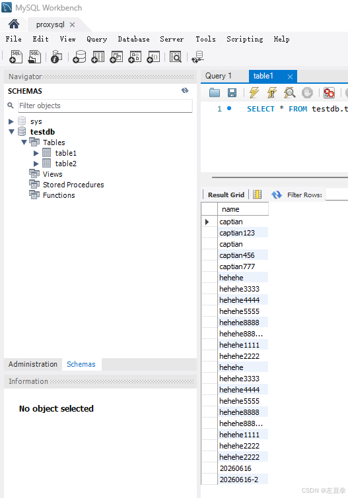Screen dimensions: 348x498
Task: Switch to the Query 1 tab
Action: (x=219, y=76)
